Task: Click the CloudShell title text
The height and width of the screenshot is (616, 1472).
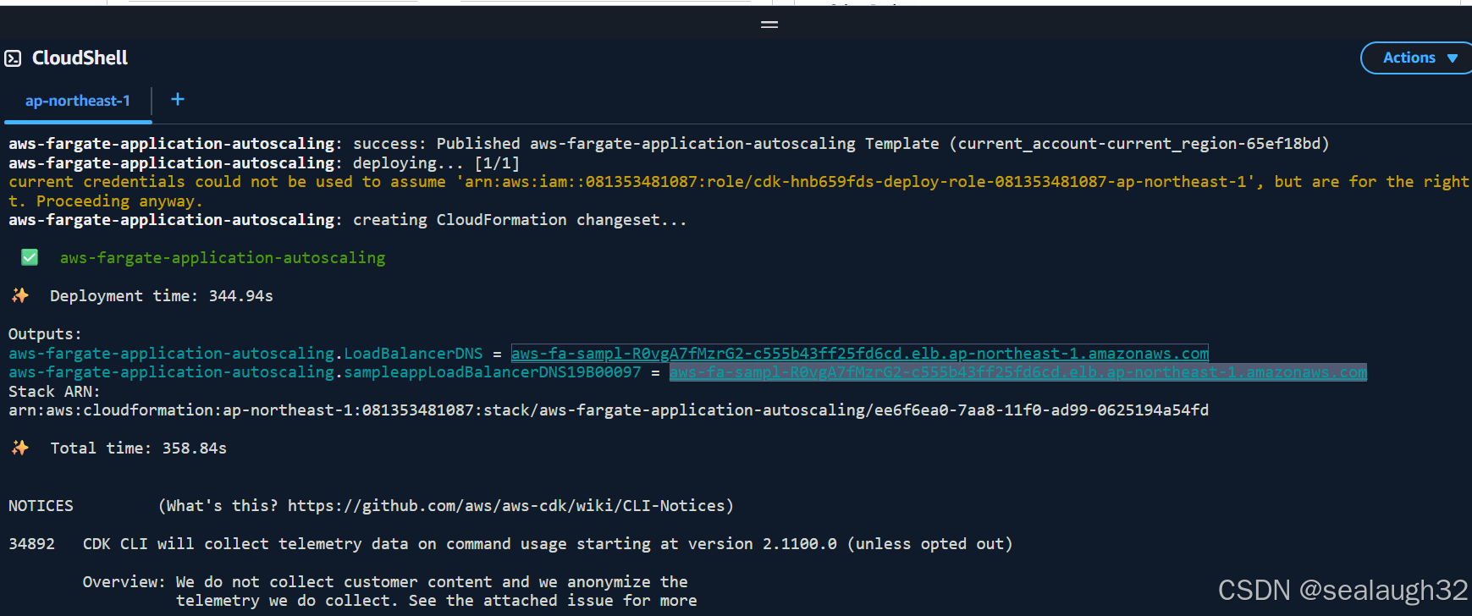Action: 80,58
